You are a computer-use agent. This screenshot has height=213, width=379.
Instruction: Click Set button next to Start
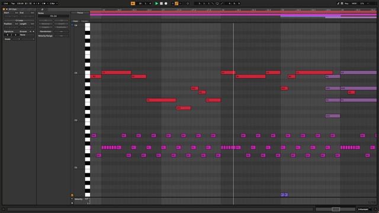(17, 13)
